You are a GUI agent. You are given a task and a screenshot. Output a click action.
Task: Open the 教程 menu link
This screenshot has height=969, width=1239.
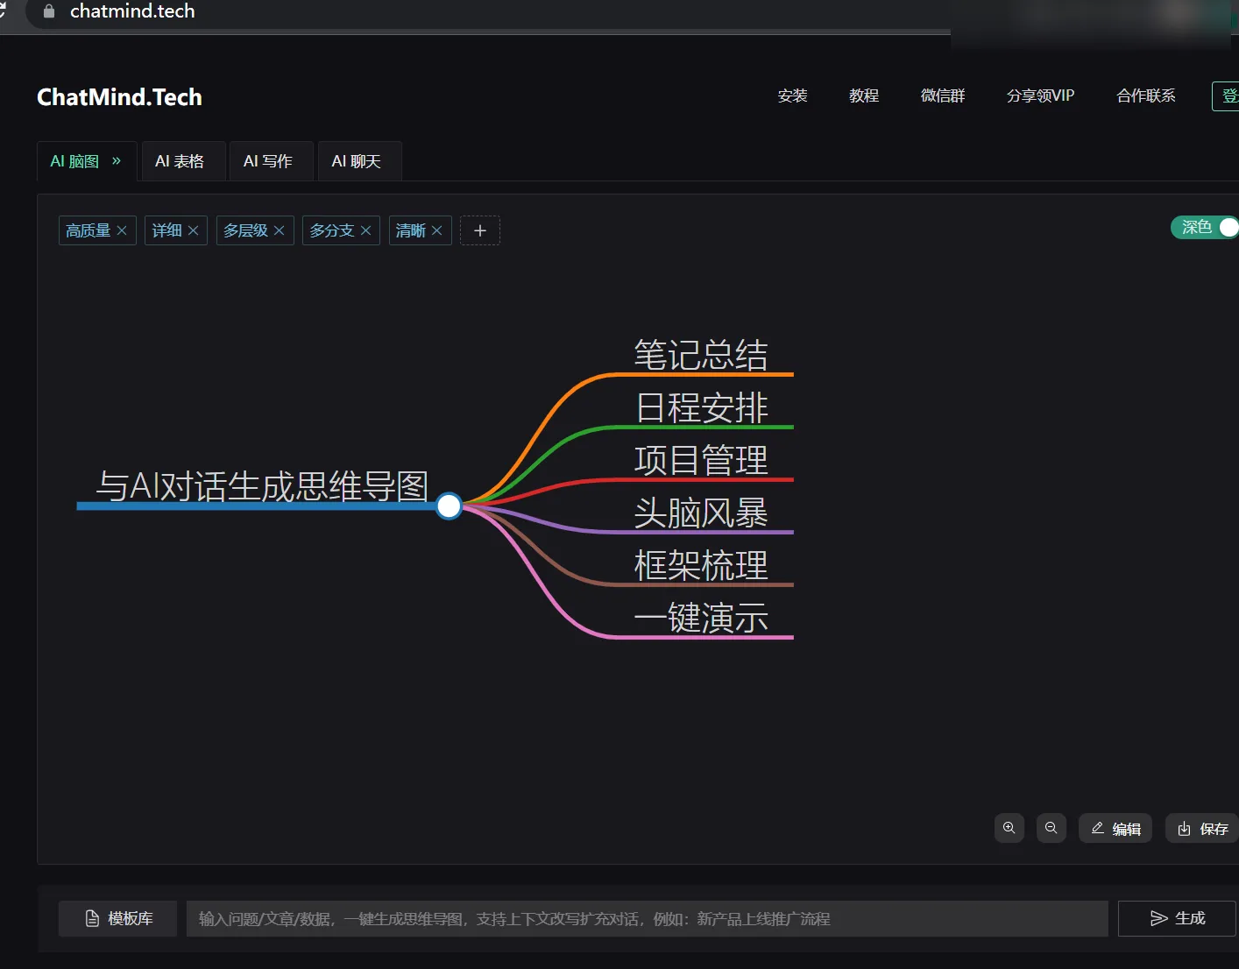[864, 96]
